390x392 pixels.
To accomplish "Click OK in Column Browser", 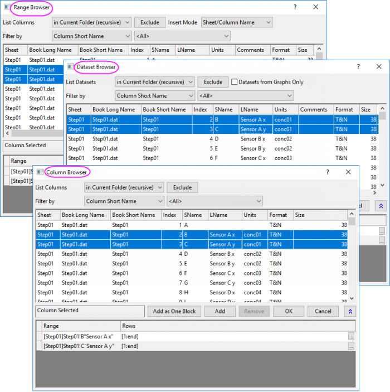I will click(289, 311).
